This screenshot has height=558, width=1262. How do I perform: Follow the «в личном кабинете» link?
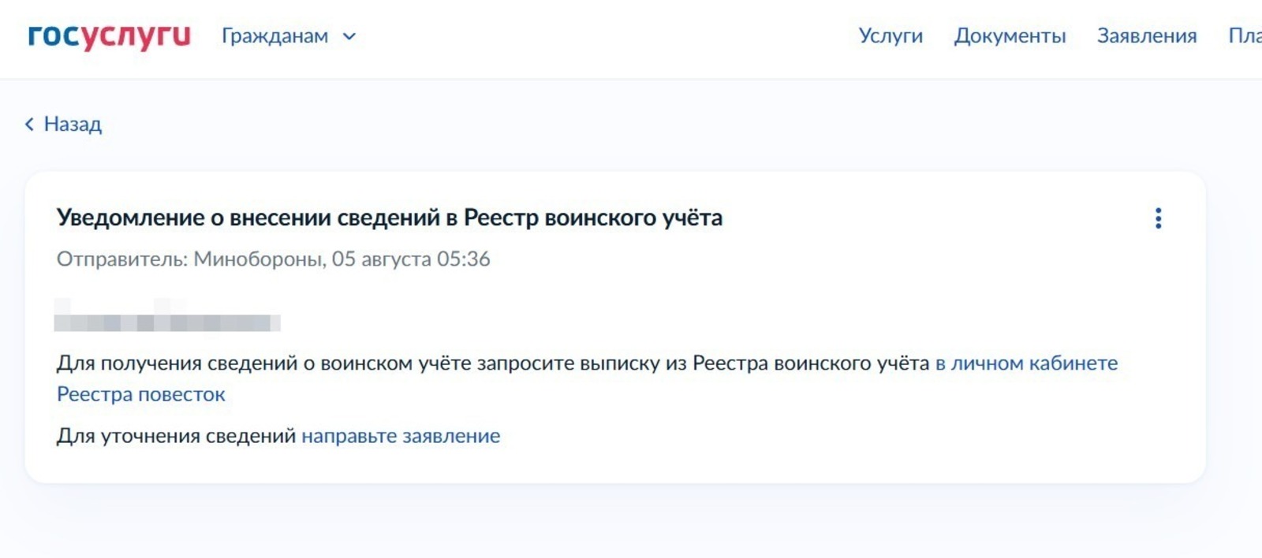coord(1025,363)
